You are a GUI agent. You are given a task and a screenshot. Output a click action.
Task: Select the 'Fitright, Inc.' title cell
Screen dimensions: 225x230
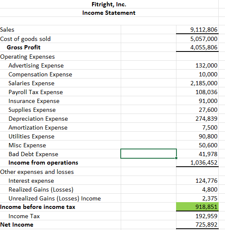109,4
